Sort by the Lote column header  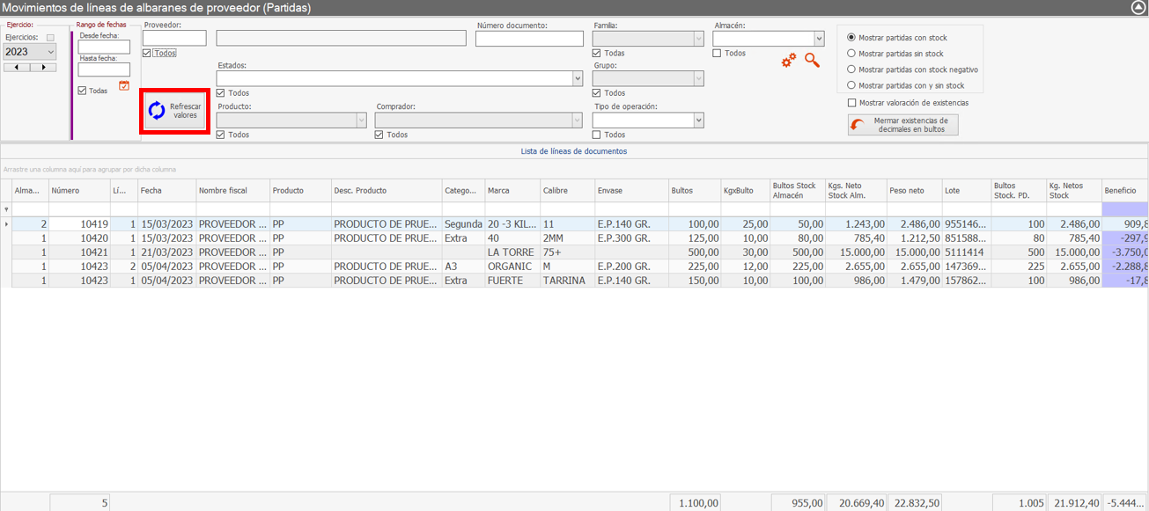click(x=966, y=191)
